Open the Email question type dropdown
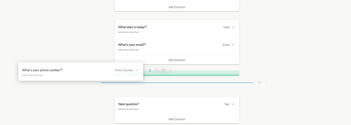351x125 pixels. tap(228, 45)
